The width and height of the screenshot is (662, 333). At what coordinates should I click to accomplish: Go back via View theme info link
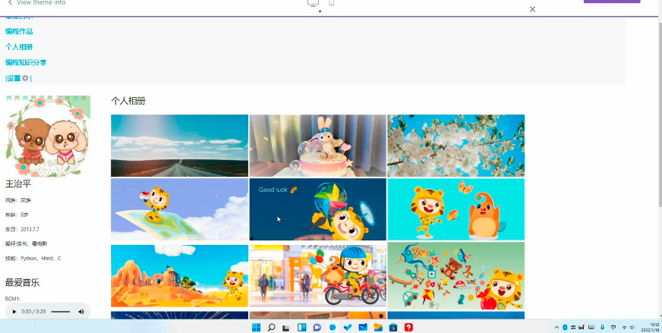pyautogui.click(x=36, y=2)
